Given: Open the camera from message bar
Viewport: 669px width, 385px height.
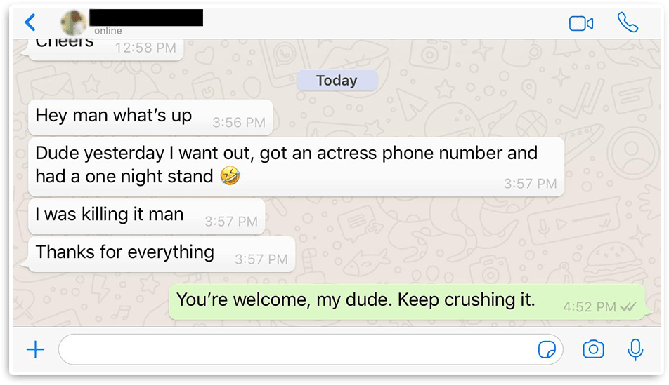Looking at the screenshot, I should coord(593,349).
